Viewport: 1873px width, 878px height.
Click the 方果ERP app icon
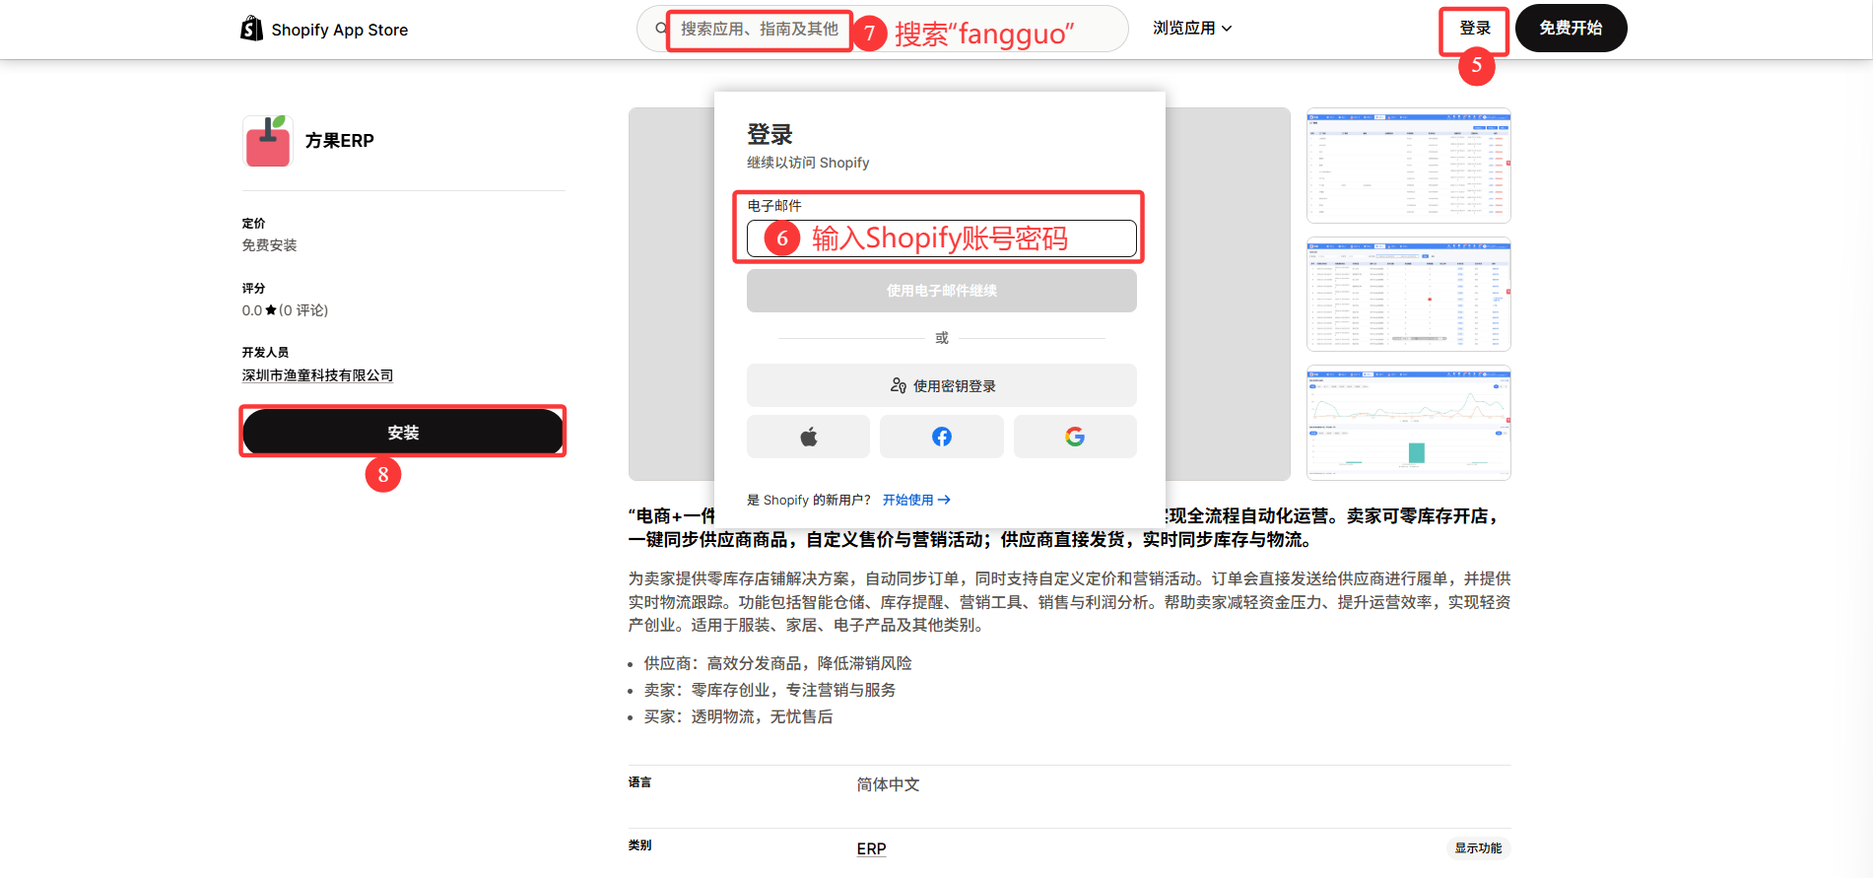tap(268, 141)
